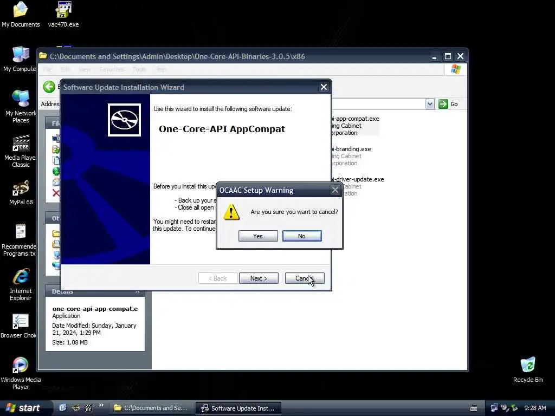The width and height of the screenshot is (555, 416).
Task: Switch to Explorer folder taskbar button
Action: 151,408
